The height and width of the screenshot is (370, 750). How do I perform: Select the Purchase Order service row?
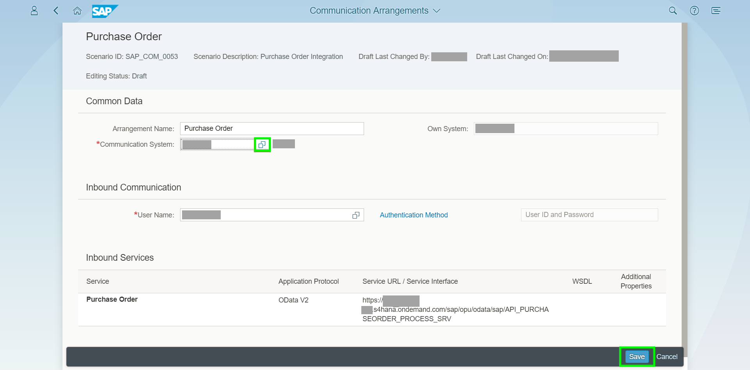[x=372, y=310]
